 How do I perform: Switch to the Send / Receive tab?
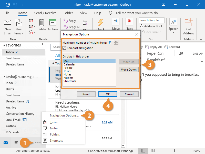[45, 13]
